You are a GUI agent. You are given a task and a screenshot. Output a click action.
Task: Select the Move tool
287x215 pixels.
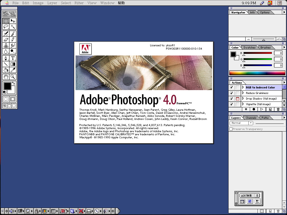tap(13, 21)
